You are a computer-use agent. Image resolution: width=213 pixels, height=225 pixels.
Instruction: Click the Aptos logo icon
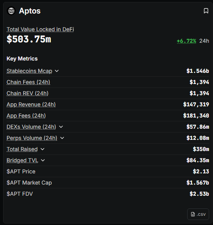click(x=11, y=11)
